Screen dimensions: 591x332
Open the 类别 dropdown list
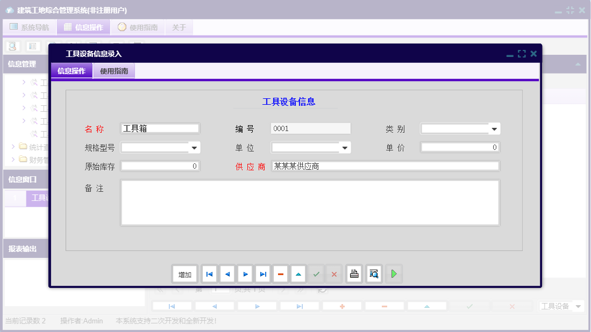click(x=495, y=128)
